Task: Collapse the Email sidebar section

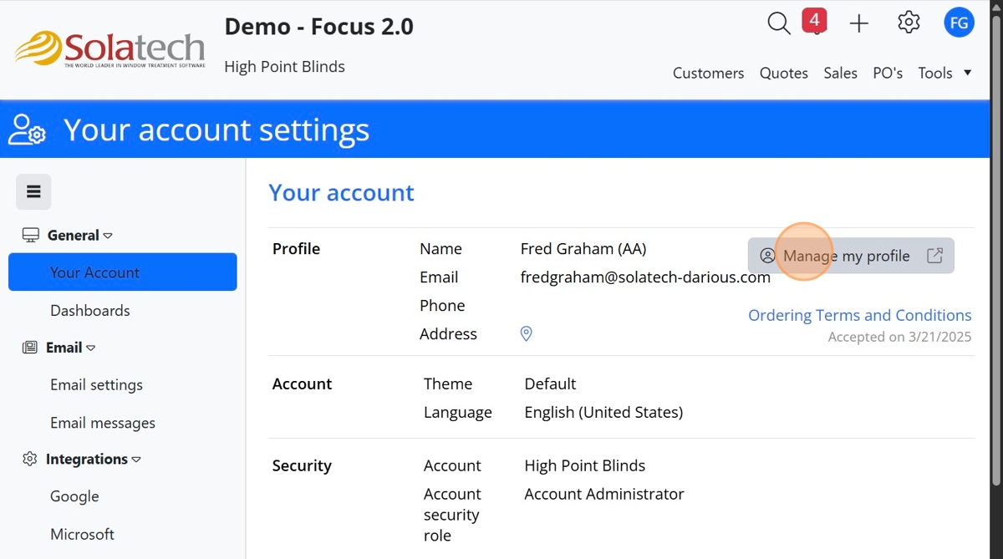Action: coord(71,348)
